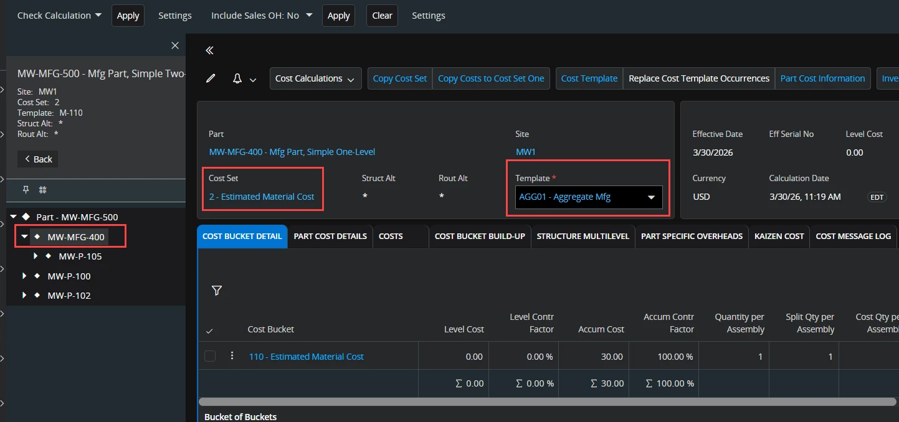
Task: Click the Copy Cost Set button
Action: (x=400, y=78)
